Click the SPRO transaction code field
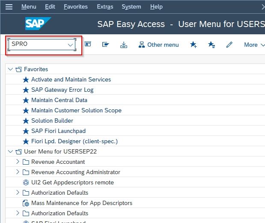 click(42, 45)
